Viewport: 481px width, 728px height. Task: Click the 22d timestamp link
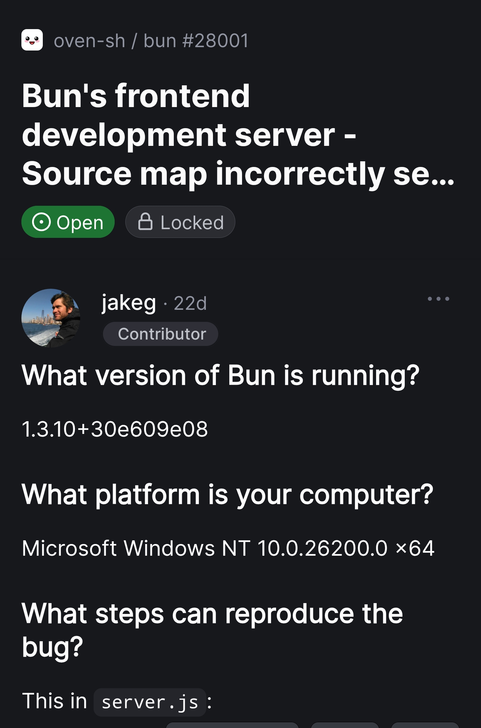tap(191, 304)
